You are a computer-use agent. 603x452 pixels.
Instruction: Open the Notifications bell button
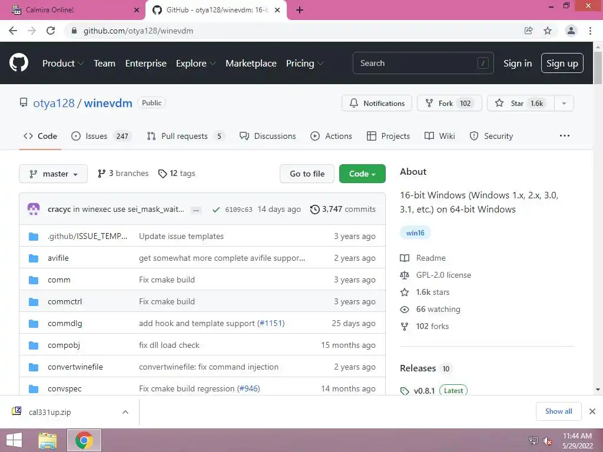376,103
